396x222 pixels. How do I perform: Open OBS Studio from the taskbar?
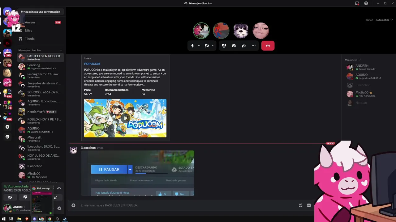coord(57,219)
